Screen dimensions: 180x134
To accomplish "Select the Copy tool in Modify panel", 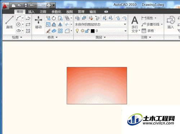I will (48, 18).
